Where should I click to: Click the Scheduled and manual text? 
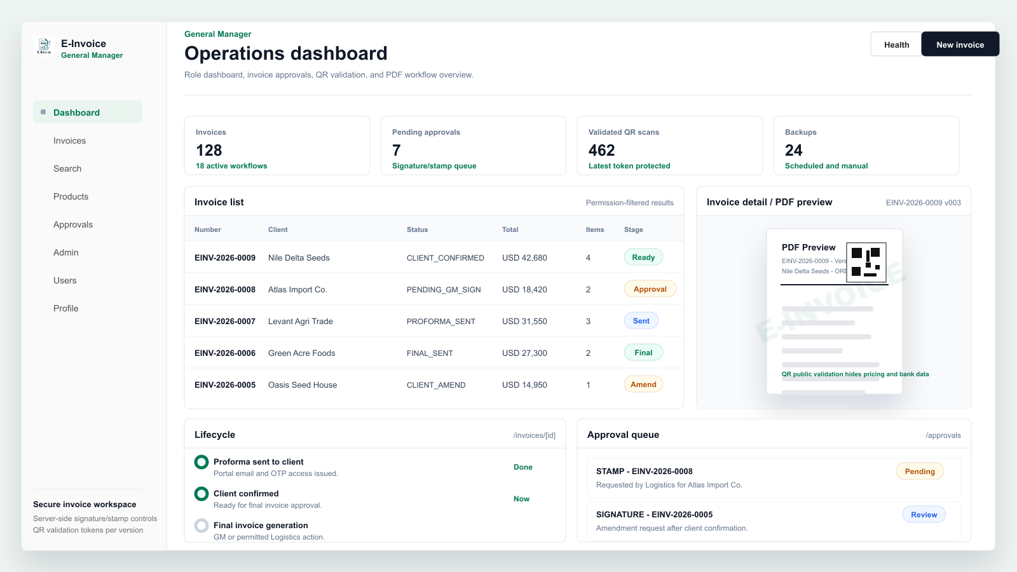pos(826,166)
